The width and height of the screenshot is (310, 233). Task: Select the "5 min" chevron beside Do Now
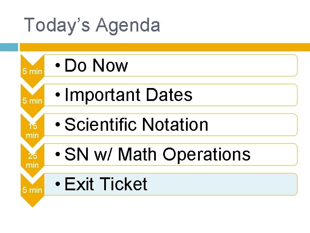click(x=32, y=72)
